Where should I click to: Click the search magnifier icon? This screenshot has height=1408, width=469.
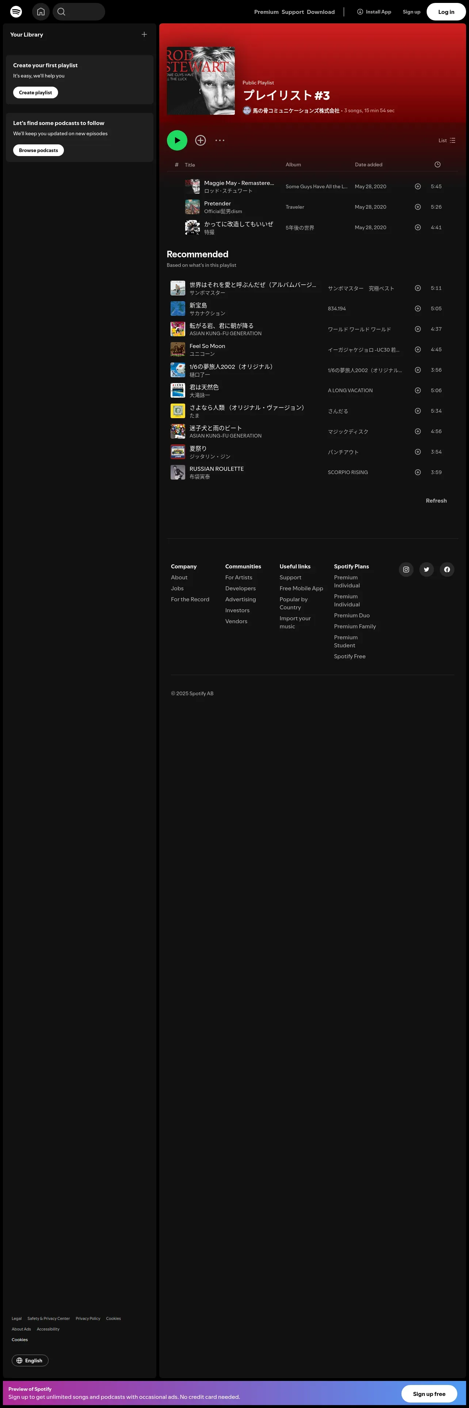tap(61, 11)
